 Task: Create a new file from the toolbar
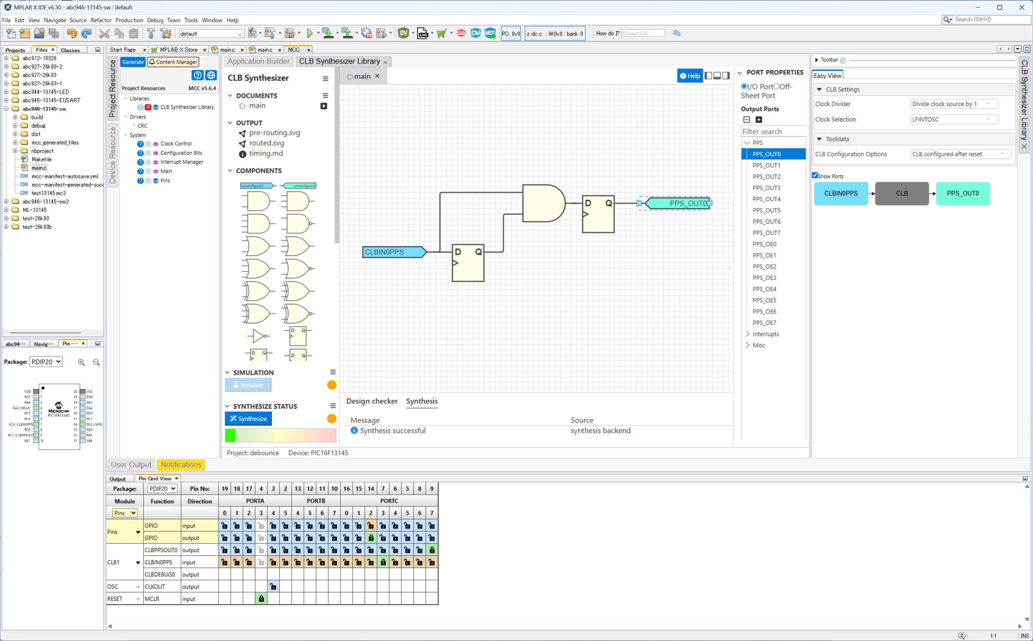click(x=11, y=33)
